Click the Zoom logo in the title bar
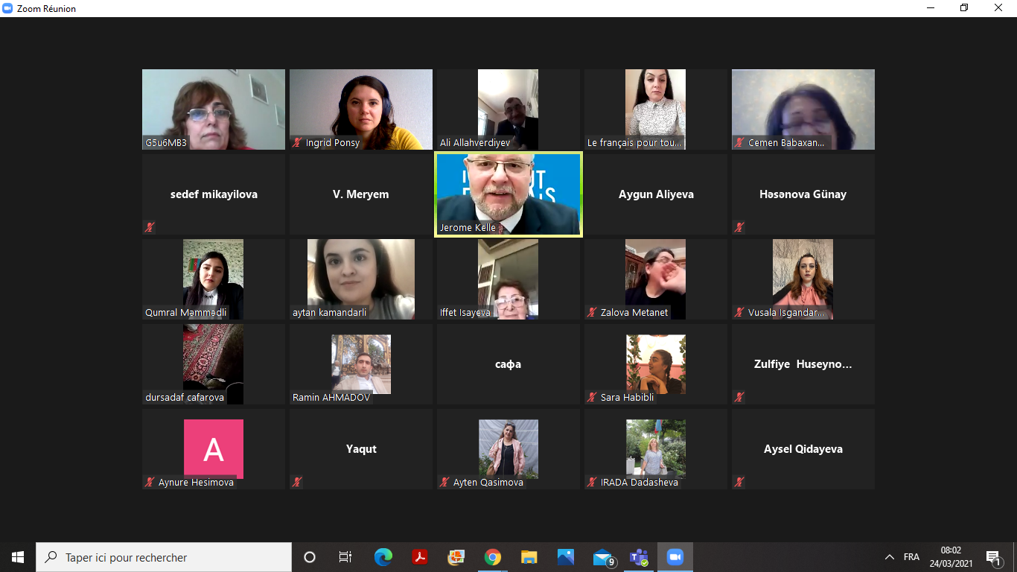The image size is (1017, 572). (x=7, y=8)
